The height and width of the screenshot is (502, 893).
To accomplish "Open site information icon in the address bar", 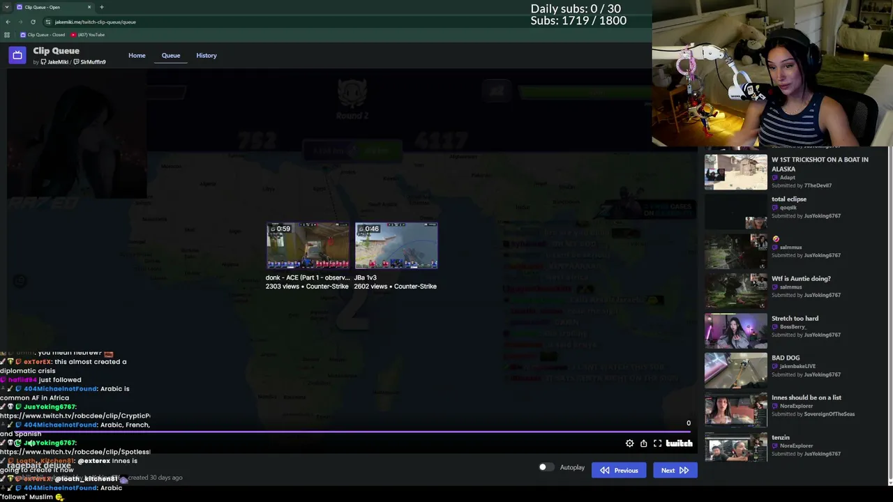I will tap(47, 22).
